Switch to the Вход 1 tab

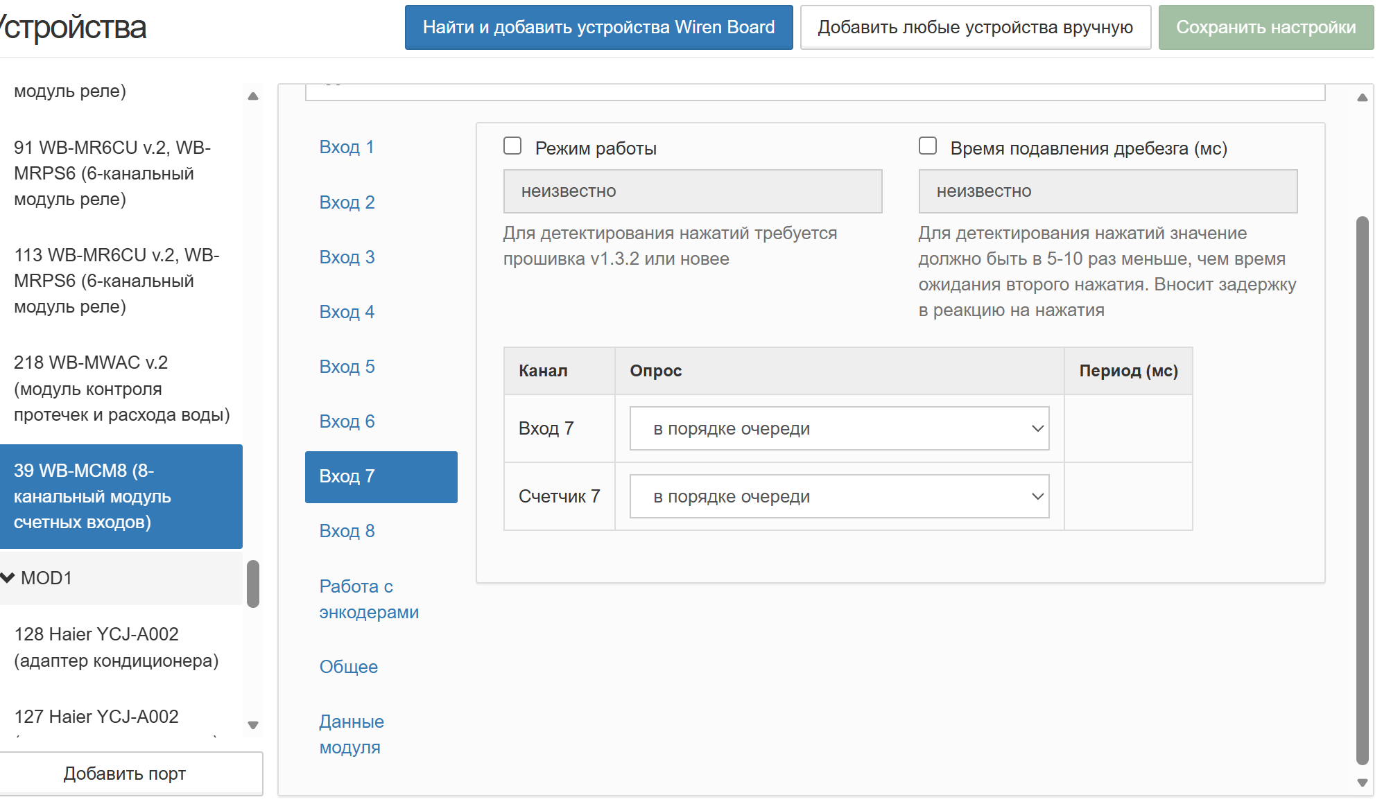pyautogui.click(x=346, y=147)
